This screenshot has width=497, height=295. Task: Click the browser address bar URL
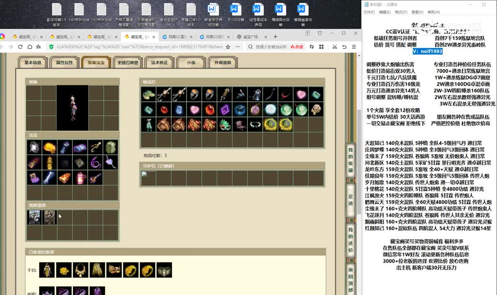coord(140,47)
